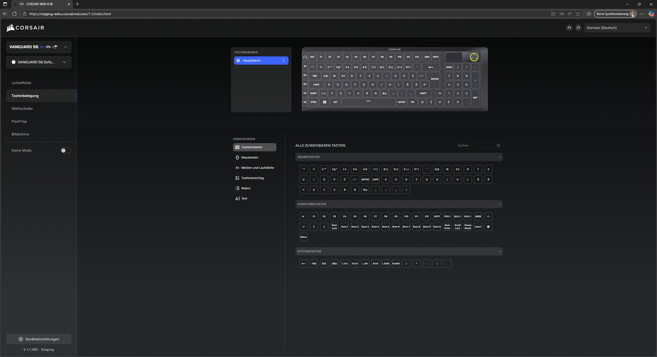
Task: Select Medien und Lautstärke assignments
Action: click(257, 168)
